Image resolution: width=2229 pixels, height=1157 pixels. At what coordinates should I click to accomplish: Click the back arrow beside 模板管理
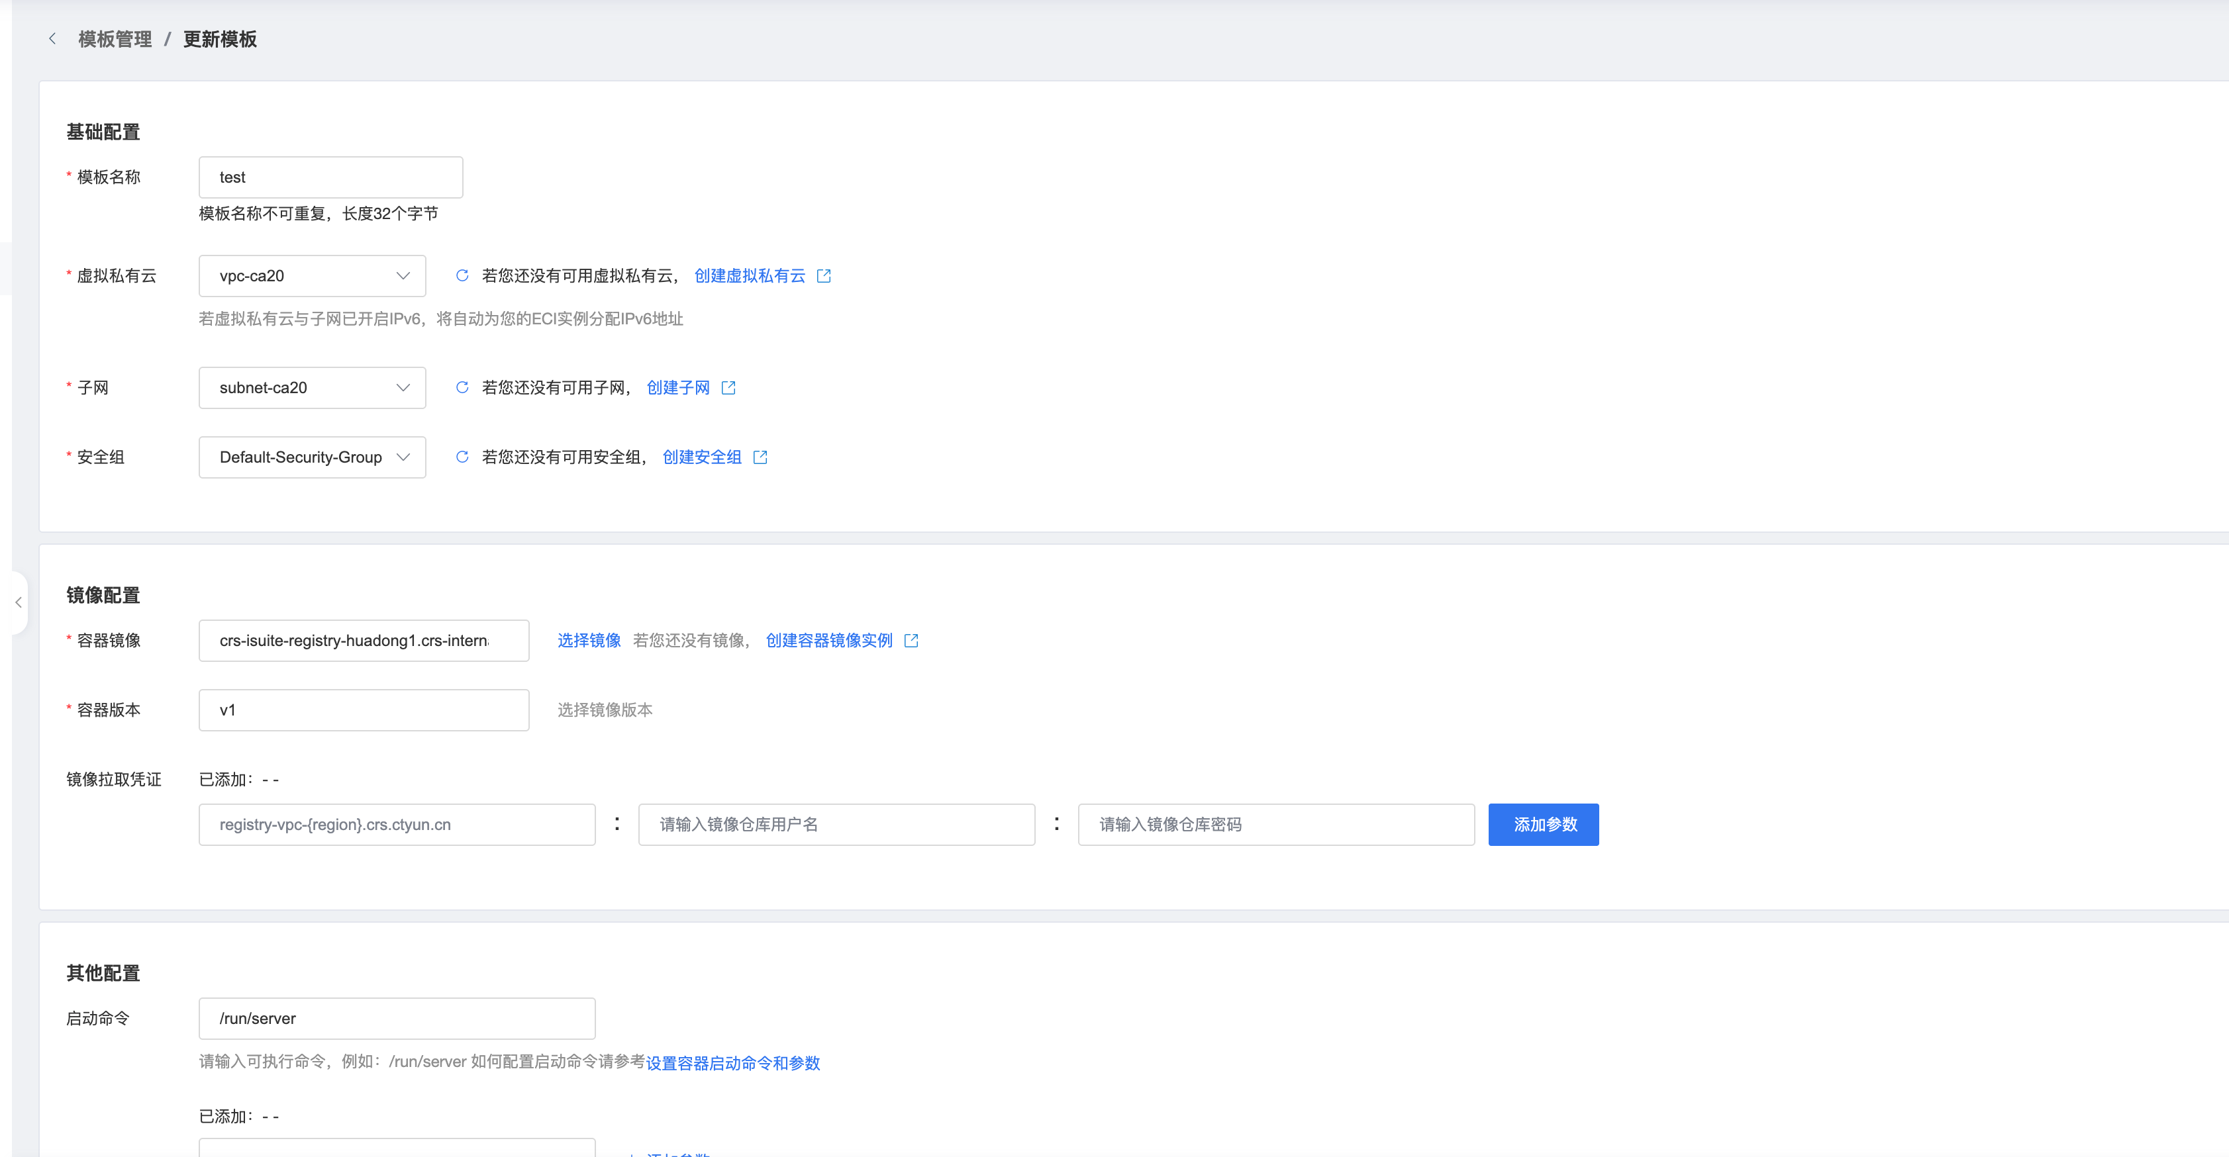tap(53, 39)
